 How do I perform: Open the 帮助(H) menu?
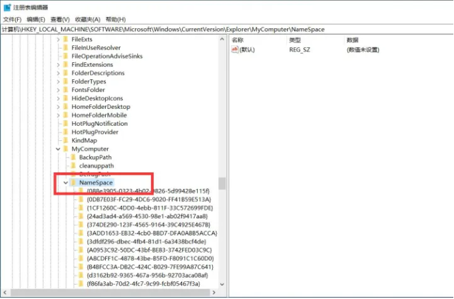point(116,20)
